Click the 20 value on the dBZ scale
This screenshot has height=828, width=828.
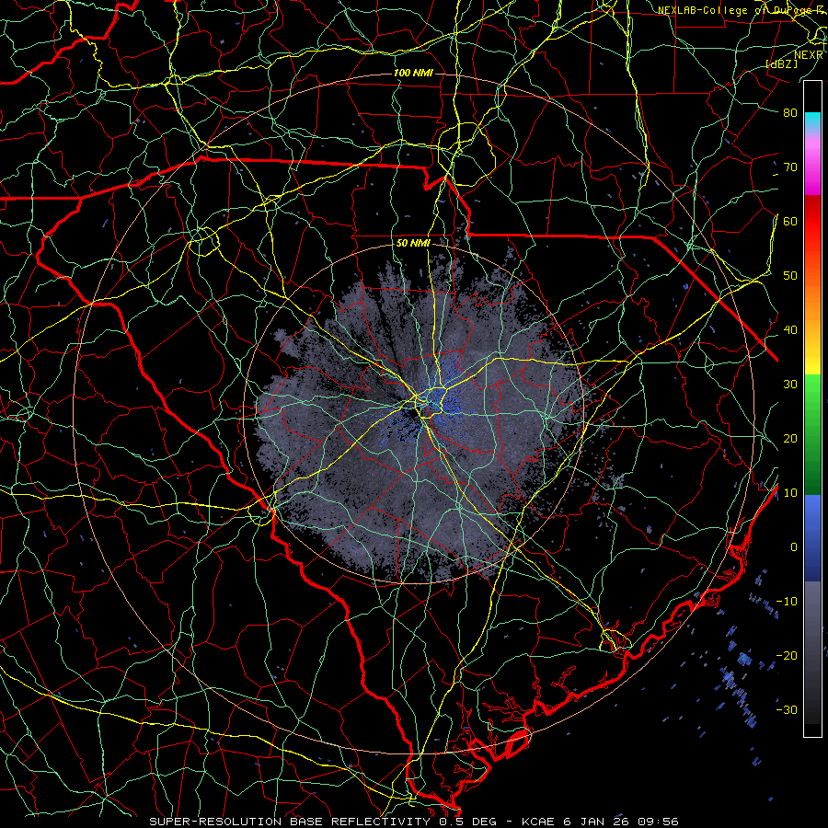(x=790, y=439)
